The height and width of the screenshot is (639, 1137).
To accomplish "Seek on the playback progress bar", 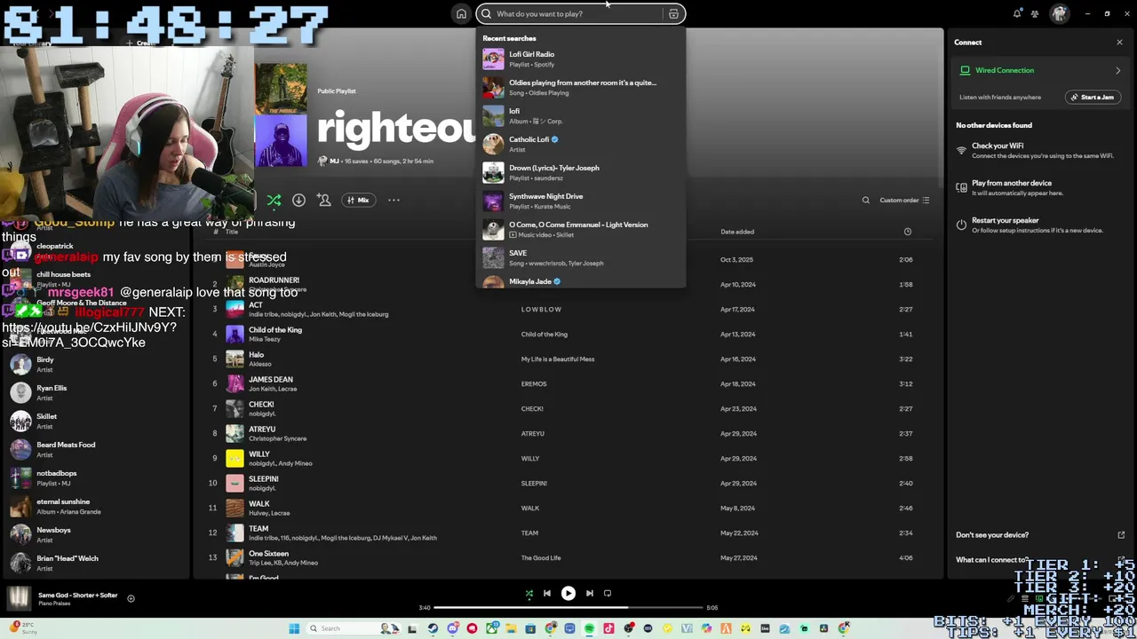I will [x=568, y=608].
